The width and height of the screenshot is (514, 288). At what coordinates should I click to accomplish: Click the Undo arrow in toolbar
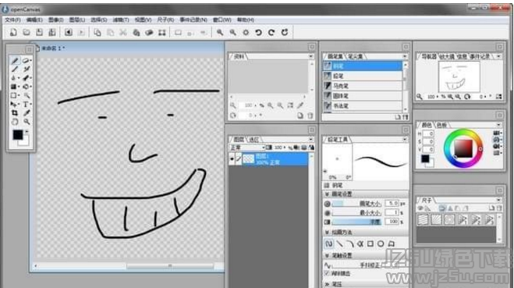[x=258, y=33]
